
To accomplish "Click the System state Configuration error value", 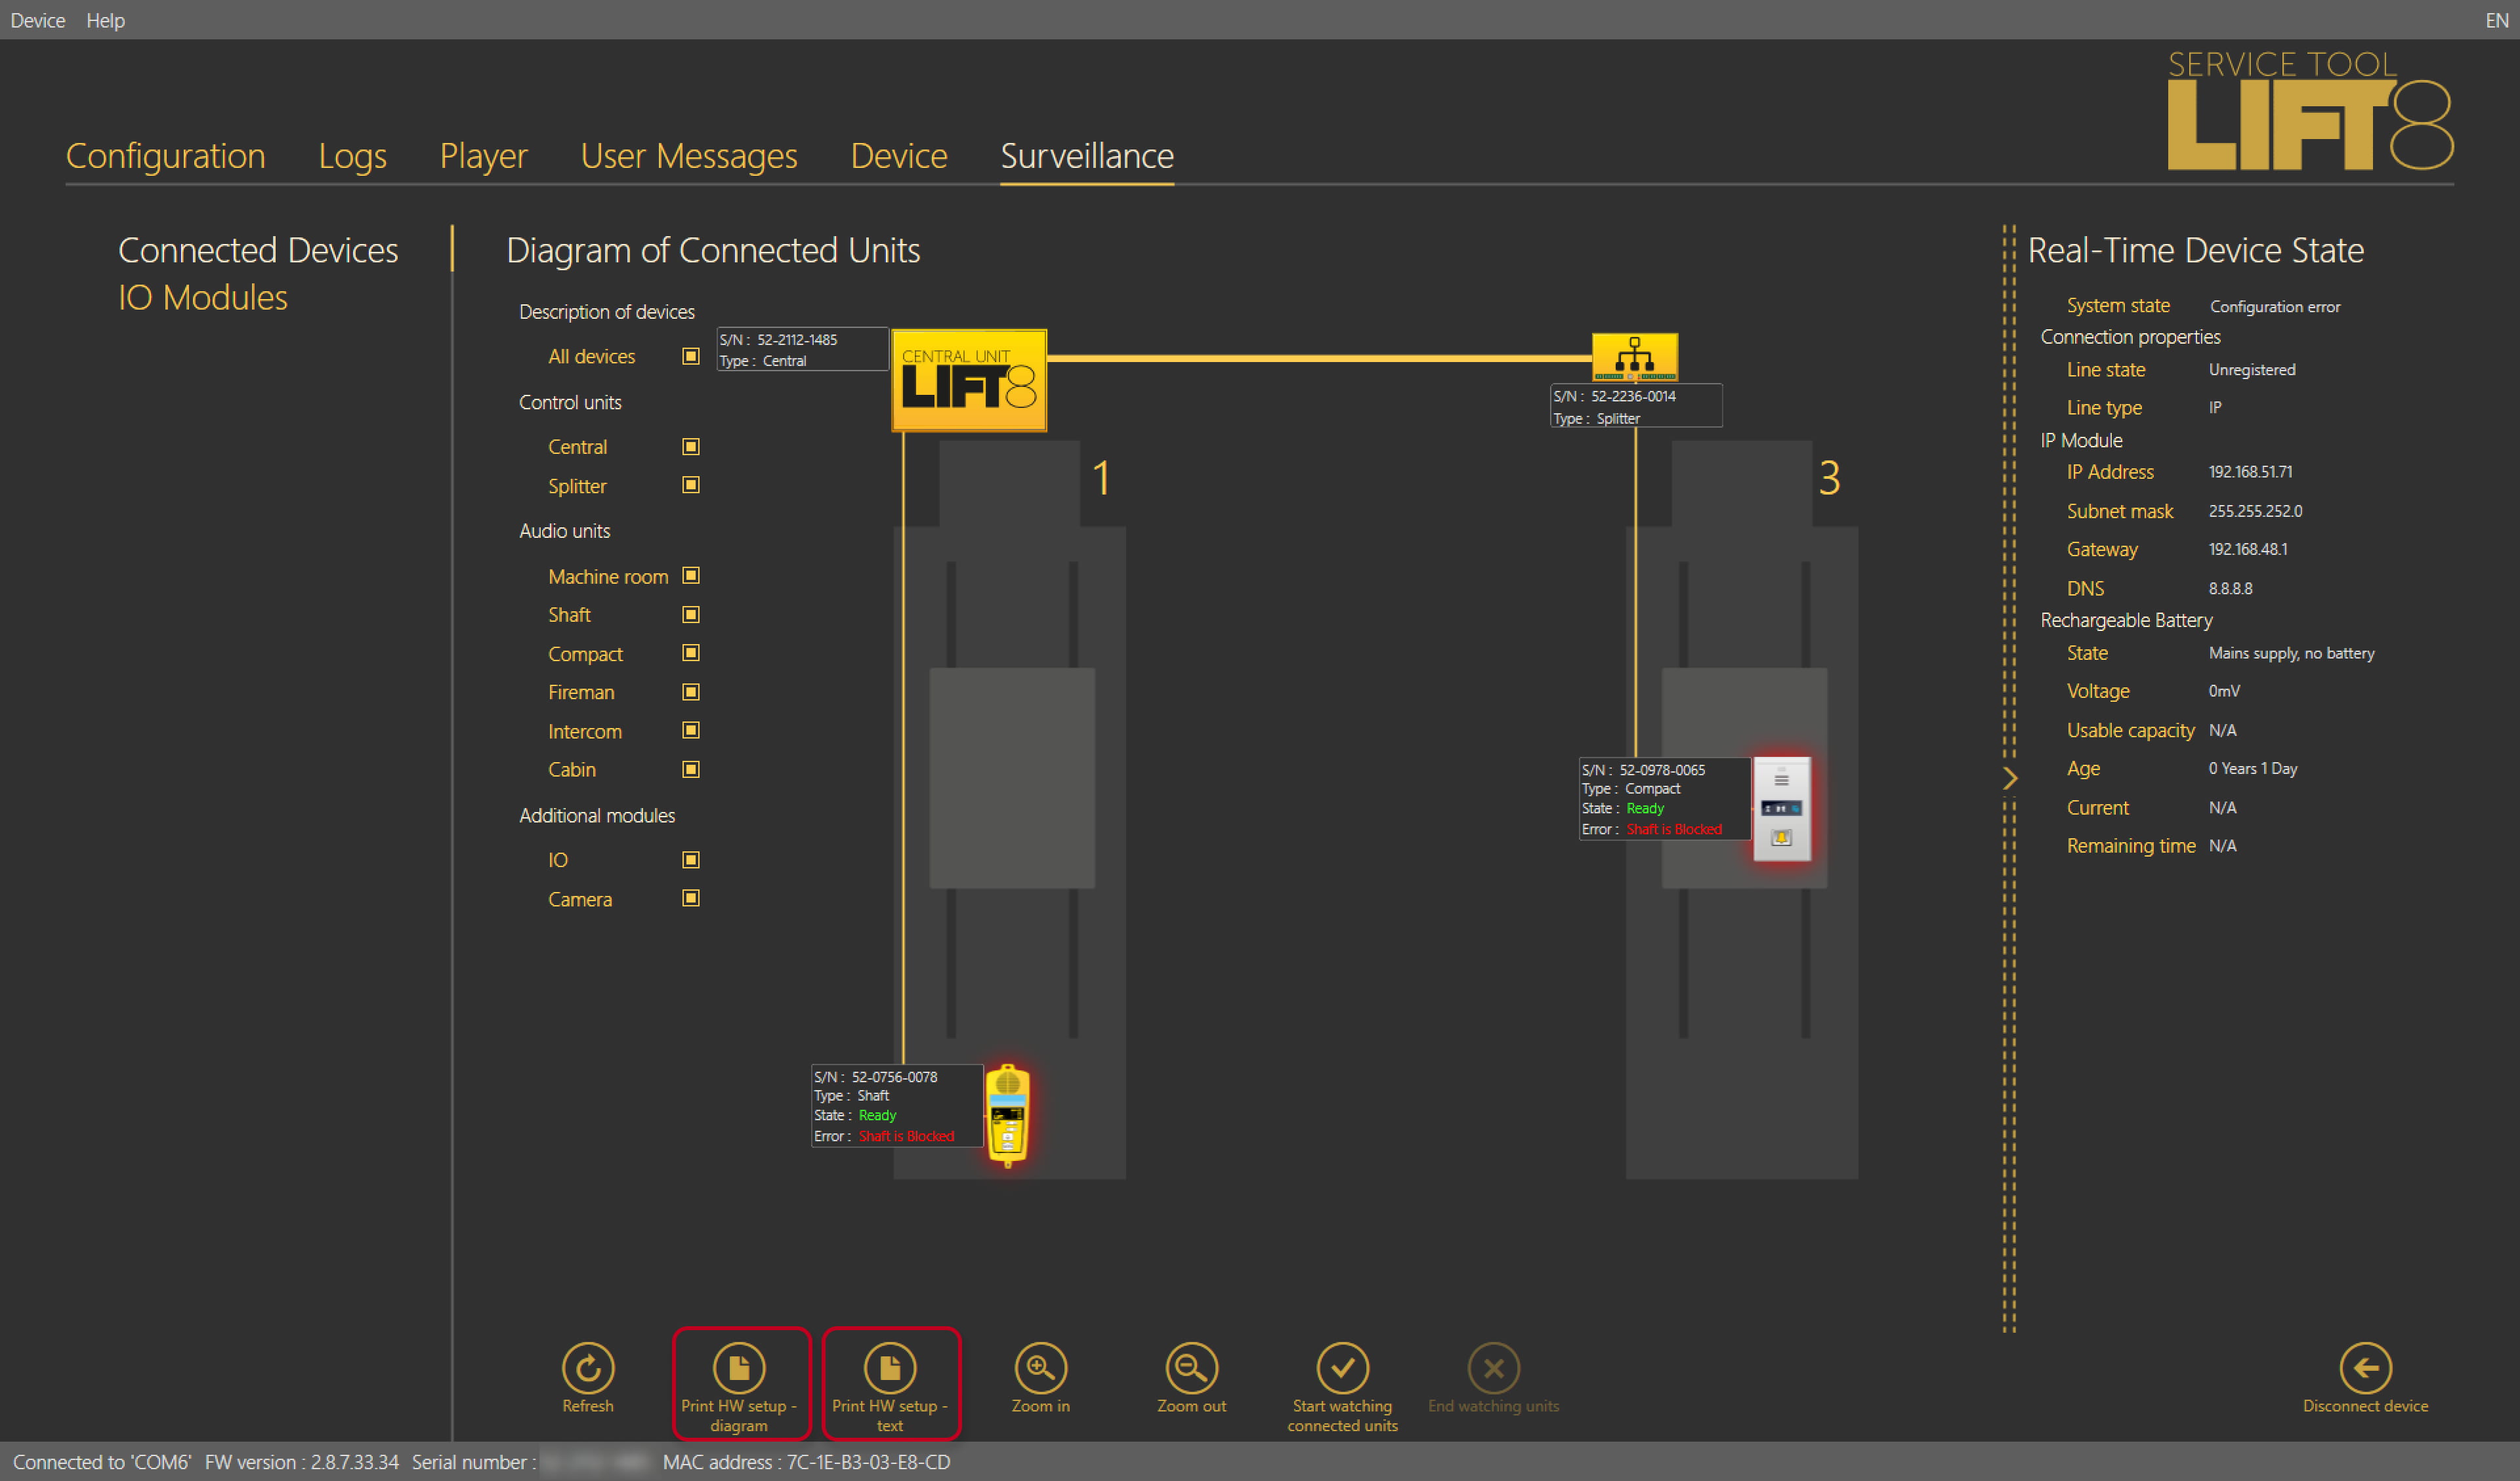I will (x=2275, y=307).
